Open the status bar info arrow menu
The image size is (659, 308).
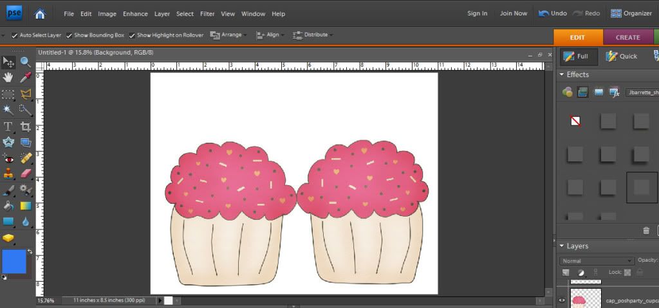160,300
